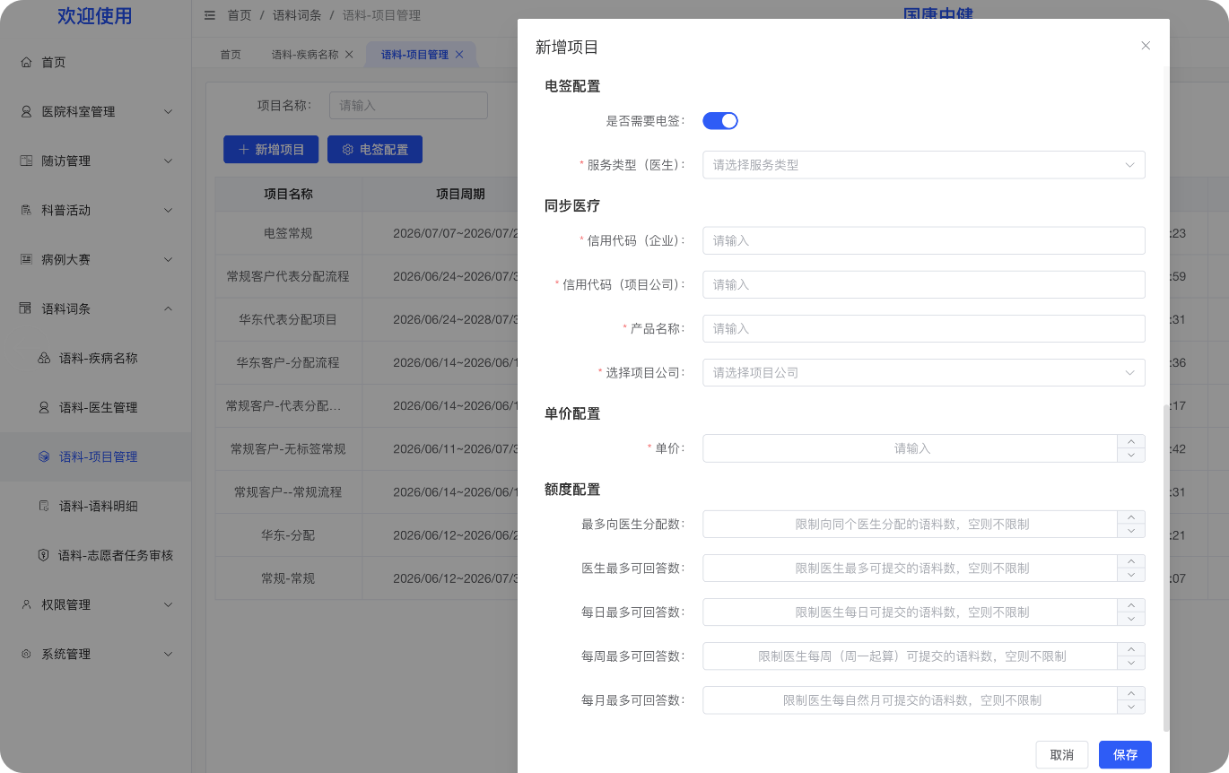Open the 选择项目公司 dropdown
This screenshot has width=1229, height=773.
click(924, 373)
